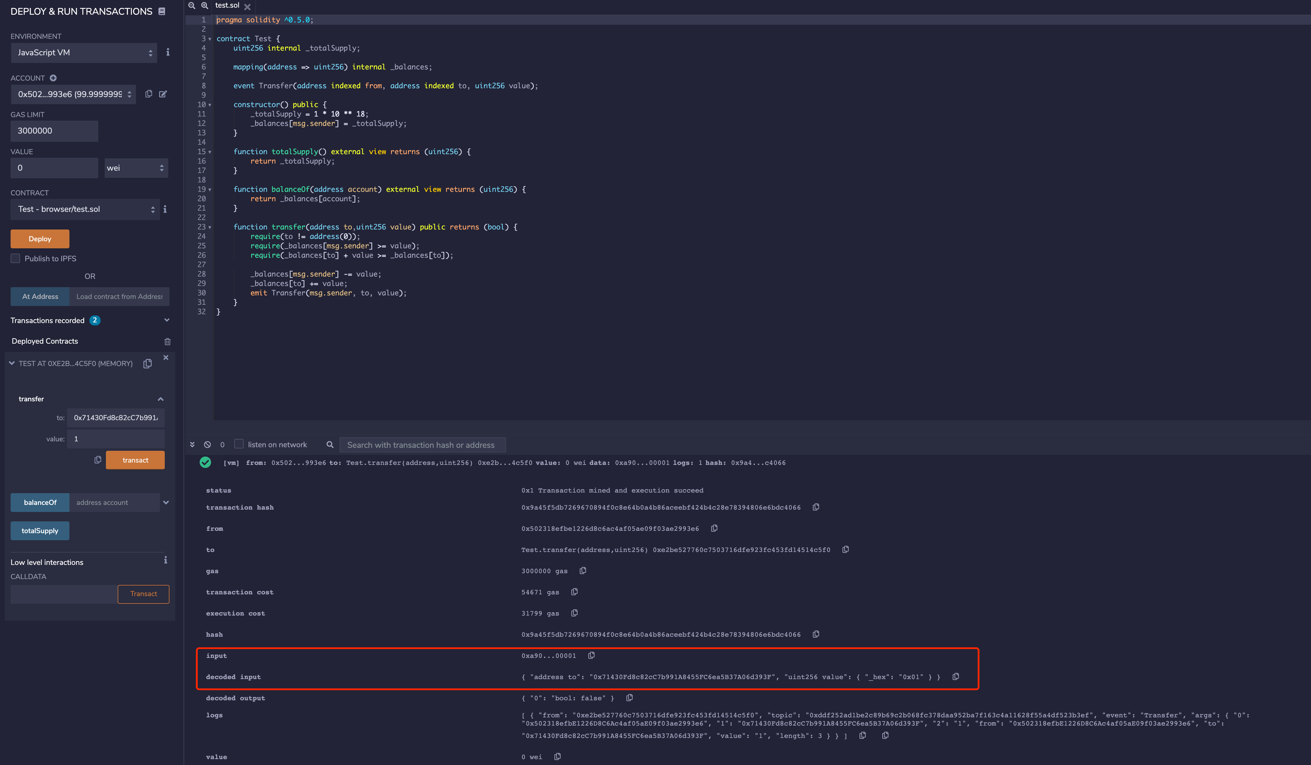Click the clear console icon
This screenshot has width=1311, height=765.
pos(208,444)
